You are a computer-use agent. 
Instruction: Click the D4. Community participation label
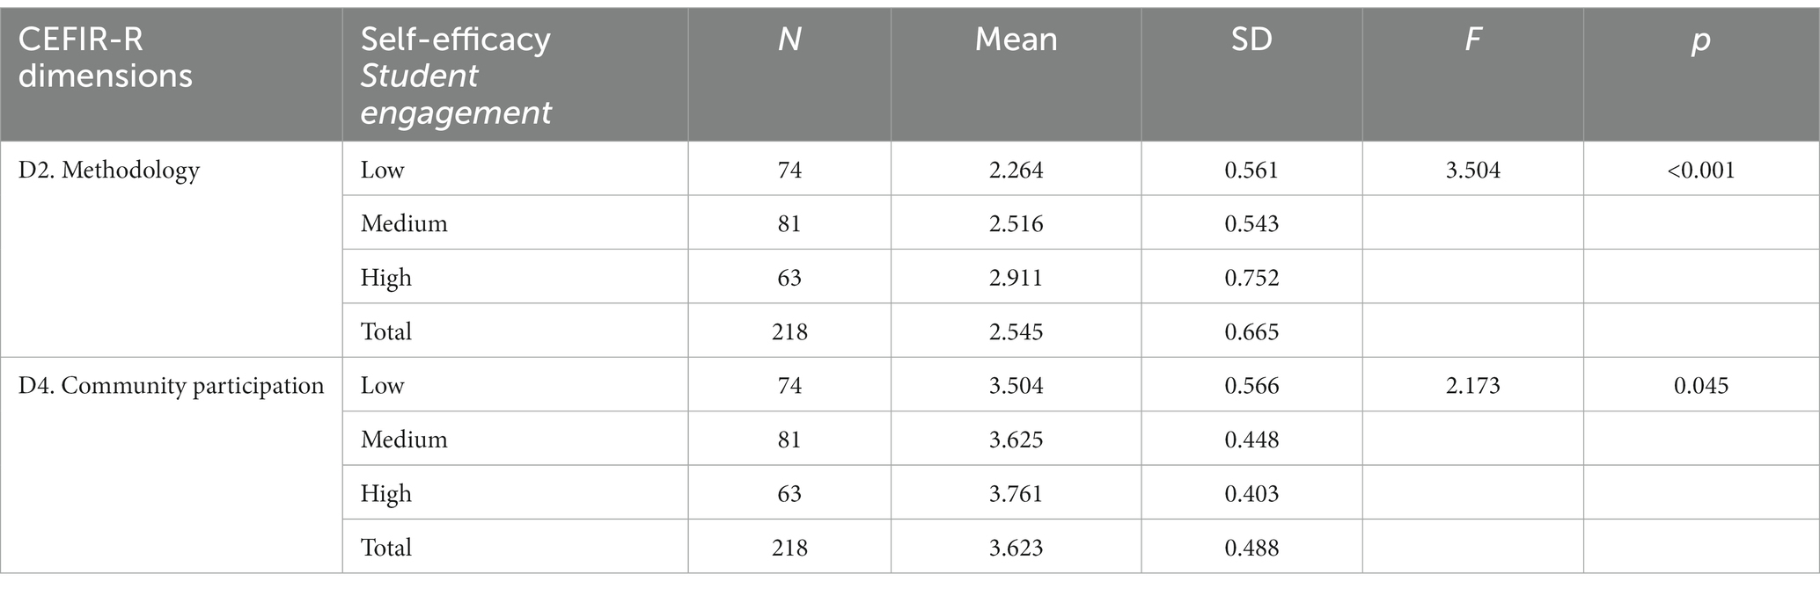(172, 386)
